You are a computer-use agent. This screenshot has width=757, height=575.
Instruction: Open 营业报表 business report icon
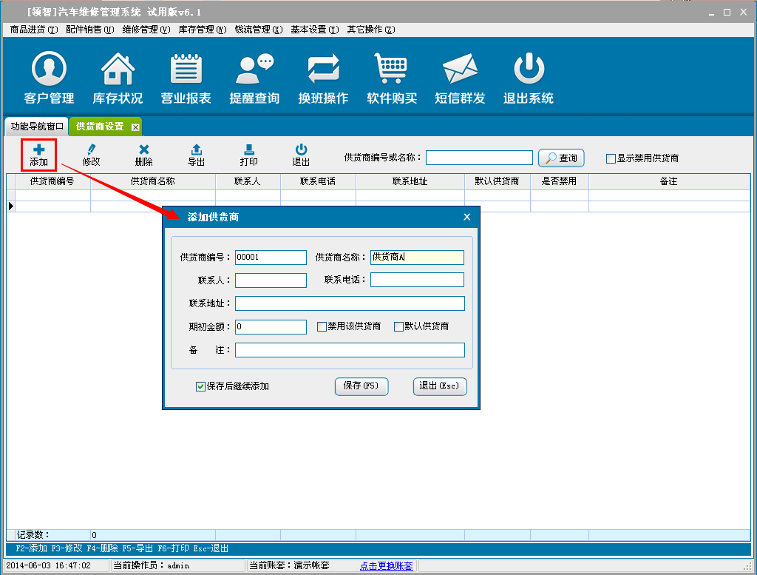coord(186,70)
